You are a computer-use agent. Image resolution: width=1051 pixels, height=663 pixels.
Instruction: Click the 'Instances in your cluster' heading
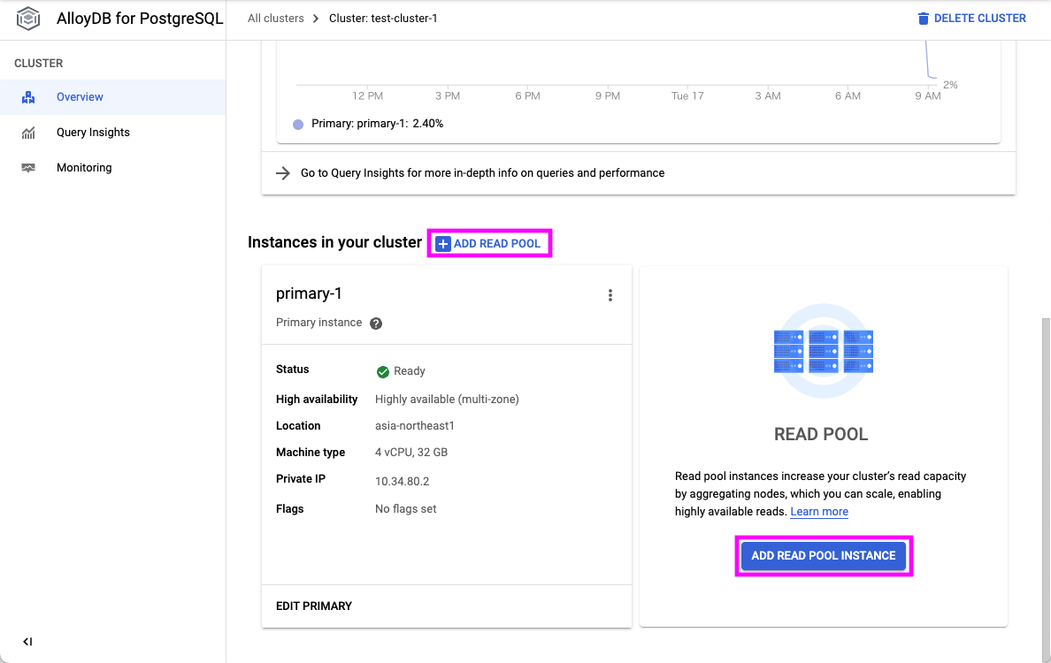(x=334, y=242)
